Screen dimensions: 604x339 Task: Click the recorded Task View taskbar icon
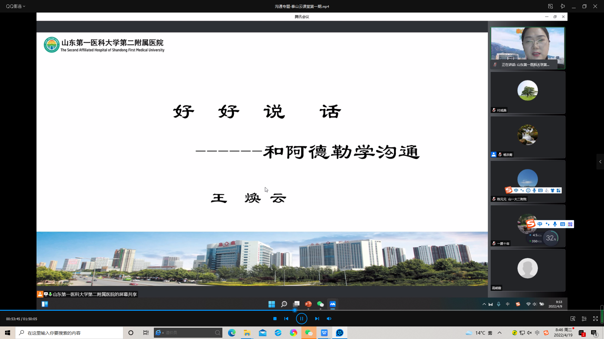pos(296,304)
